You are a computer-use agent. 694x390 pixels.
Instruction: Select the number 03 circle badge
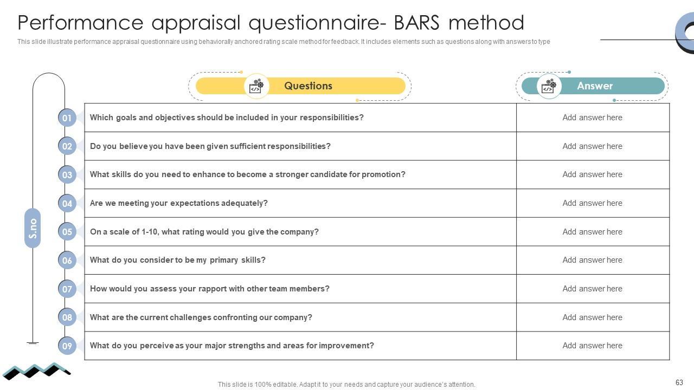[x=67, y=174]
